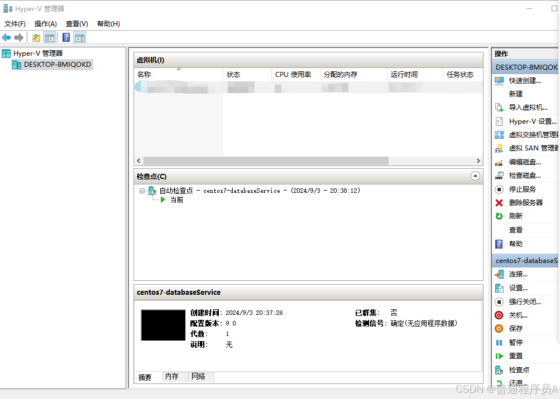The image size is (560, 399).
Task: Open 帮助(H) menu
Action: 108,24
